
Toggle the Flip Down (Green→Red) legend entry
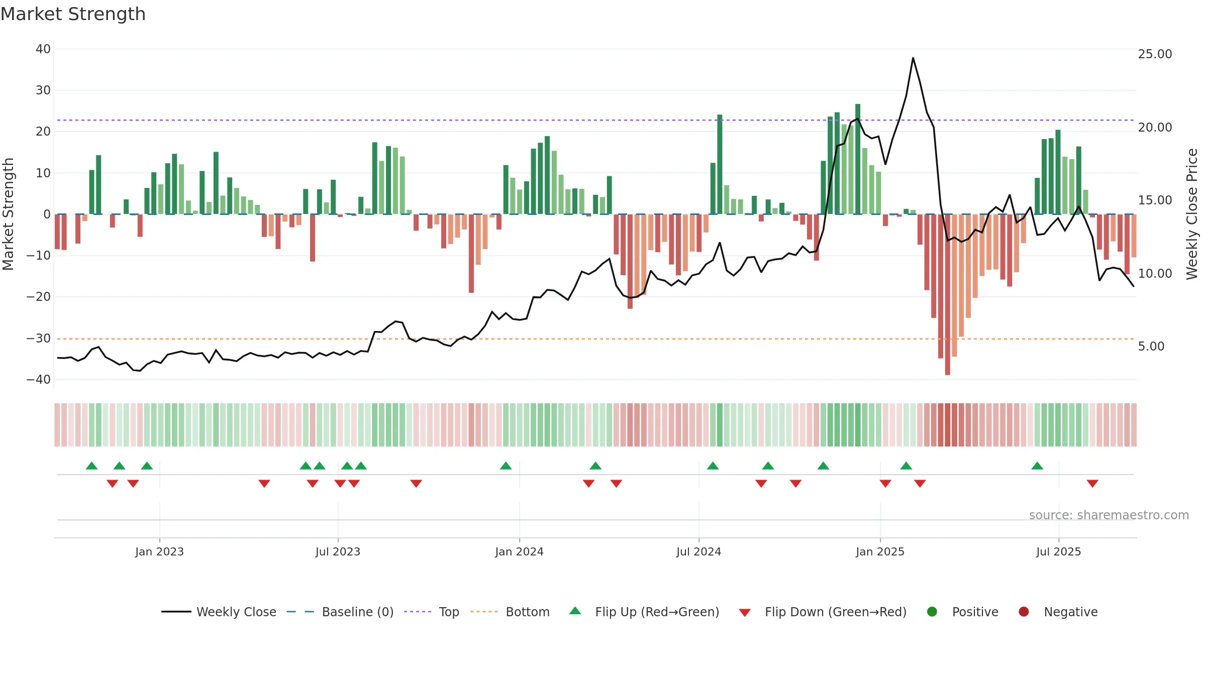pos(823,612)
